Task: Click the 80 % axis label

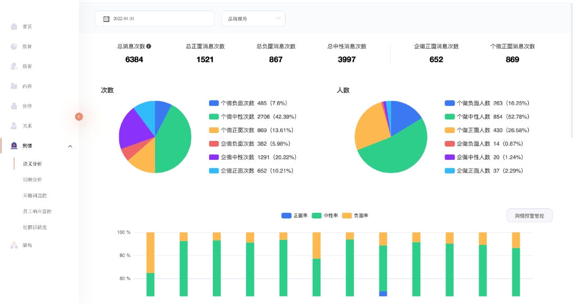Action: [x=125, y=256]
